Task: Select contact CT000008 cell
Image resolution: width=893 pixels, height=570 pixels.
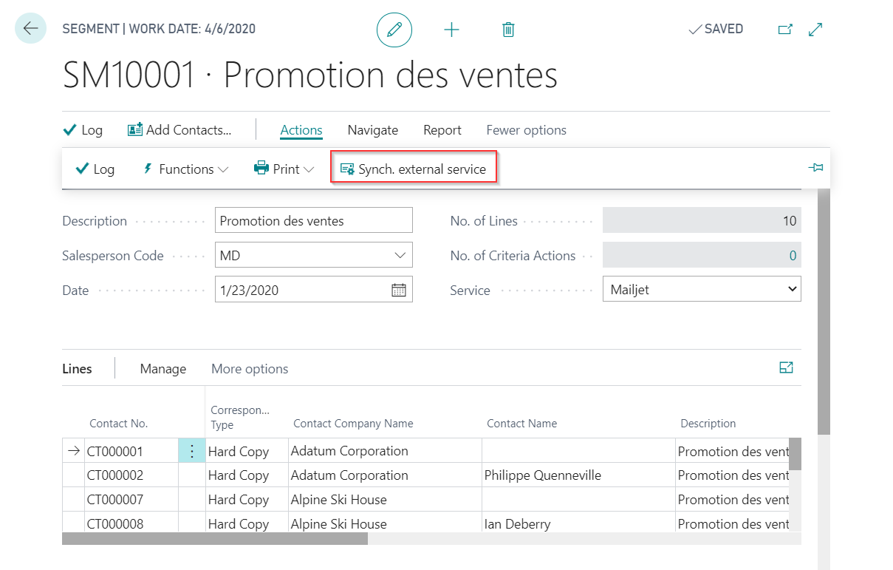Action: [131, 523]
